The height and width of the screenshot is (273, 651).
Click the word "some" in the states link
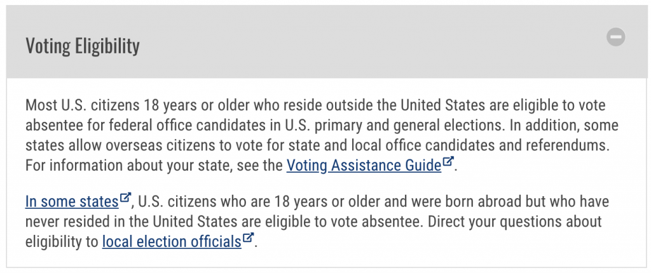point(56,202)
